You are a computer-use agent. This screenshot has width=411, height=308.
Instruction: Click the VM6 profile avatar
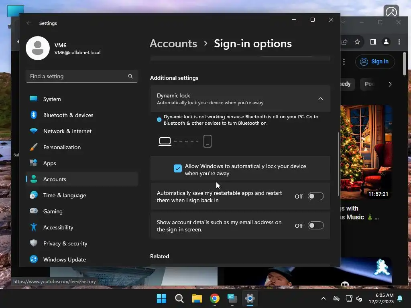[38, 48]
